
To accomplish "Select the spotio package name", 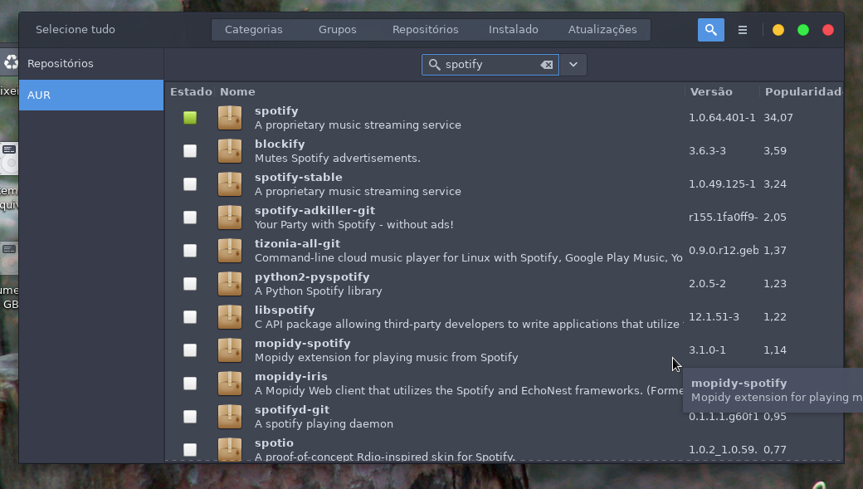I will click(274, 443).
